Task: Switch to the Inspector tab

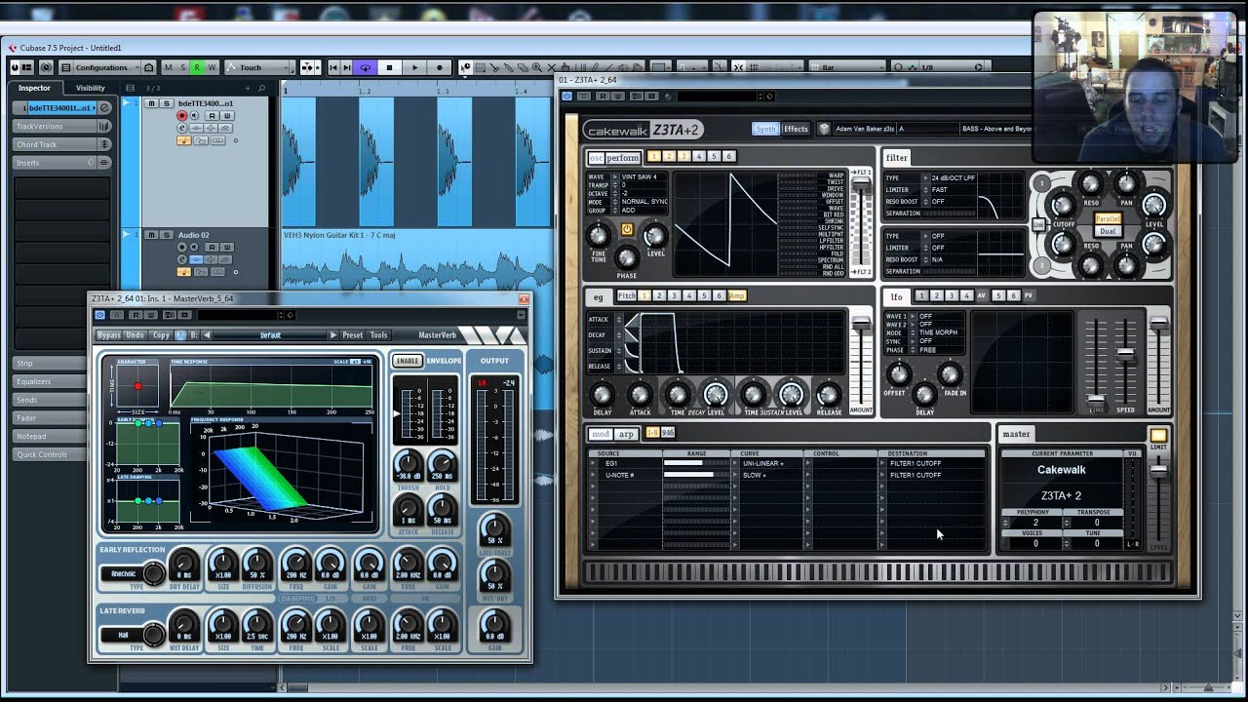Action: [34, 88]
